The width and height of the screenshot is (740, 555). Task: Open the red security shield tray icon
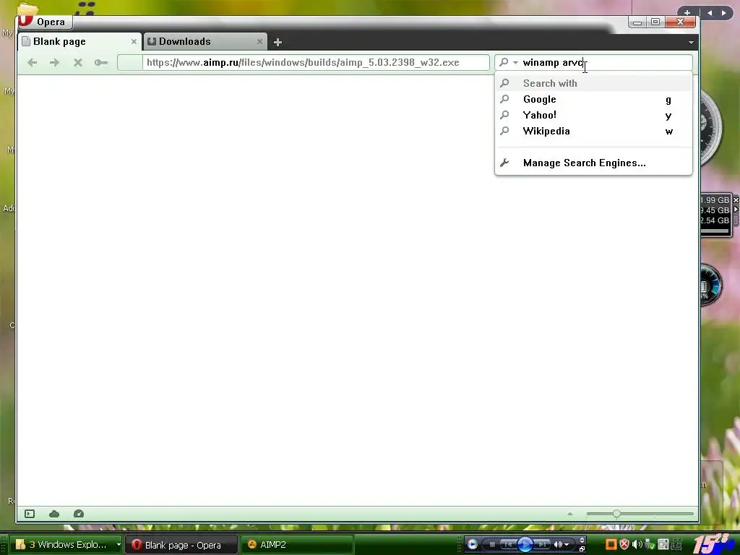[624, 545]
